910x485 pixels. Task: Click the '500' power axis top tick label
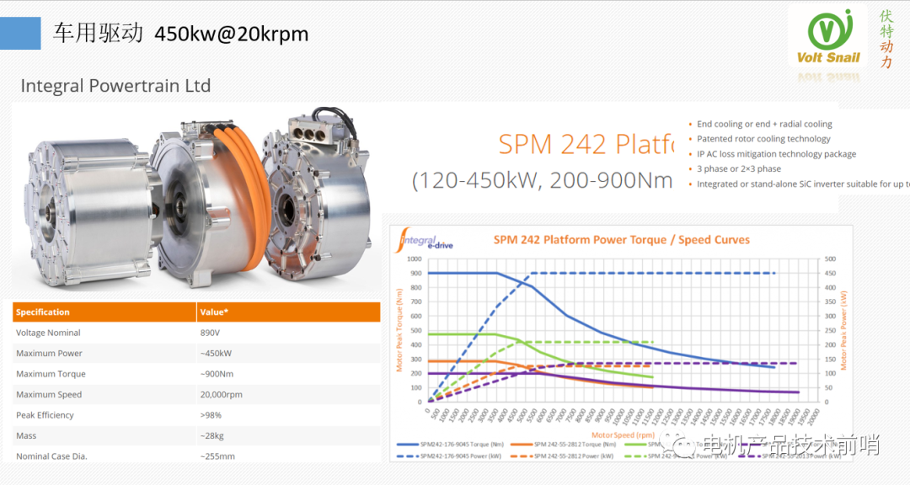pos(830,258)
